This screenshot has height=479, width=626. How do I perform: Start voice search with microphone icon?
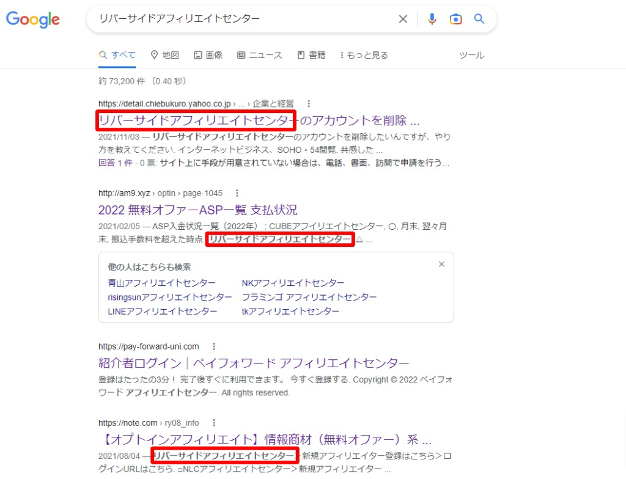(x=432, y=19)
